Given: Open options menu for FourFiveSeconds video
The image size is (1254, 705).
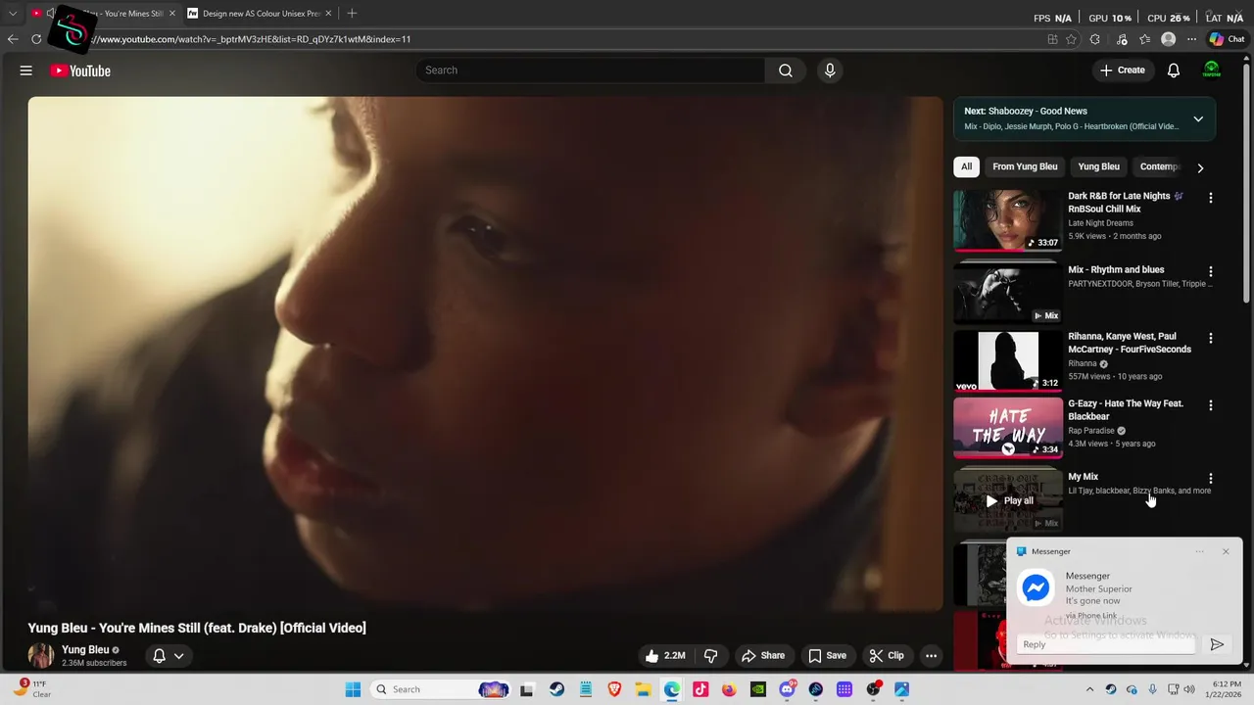Looking at the screenshot, I should tap(1211, 338).
